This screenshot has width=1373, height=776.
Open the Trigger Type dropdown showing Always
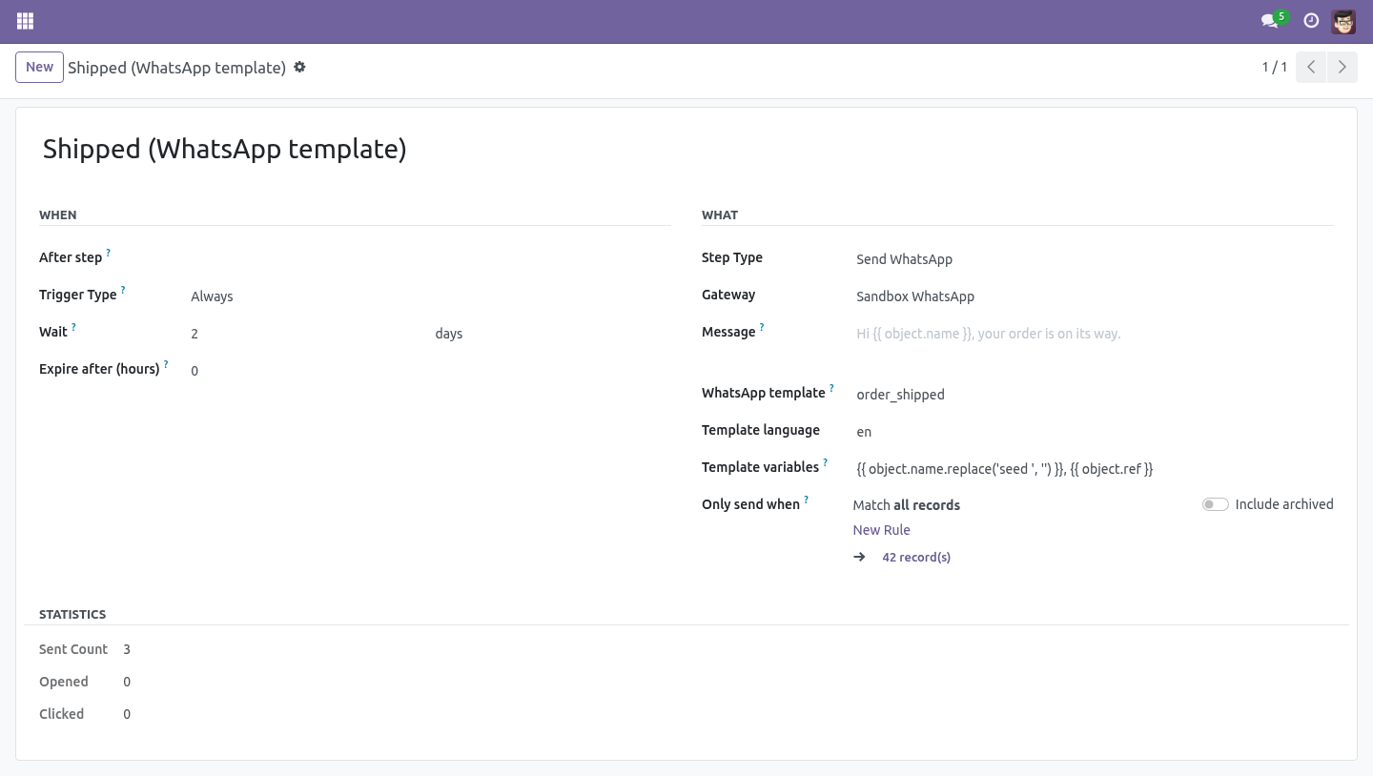pyautogui.click(x=431, y=296)
